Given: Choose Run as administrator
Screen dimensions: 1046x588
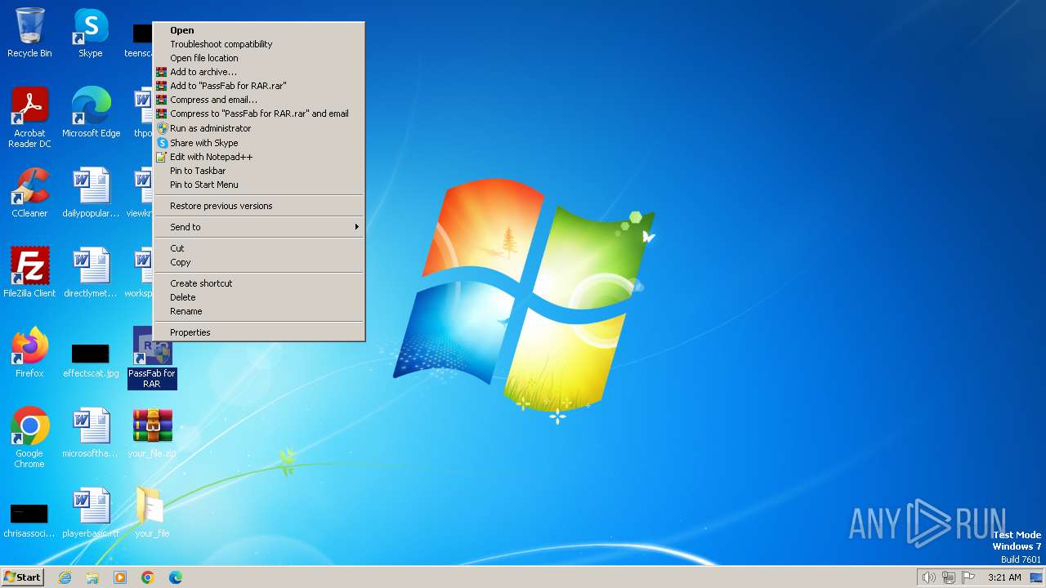Looking at the screenshot, I should [258, 128].
